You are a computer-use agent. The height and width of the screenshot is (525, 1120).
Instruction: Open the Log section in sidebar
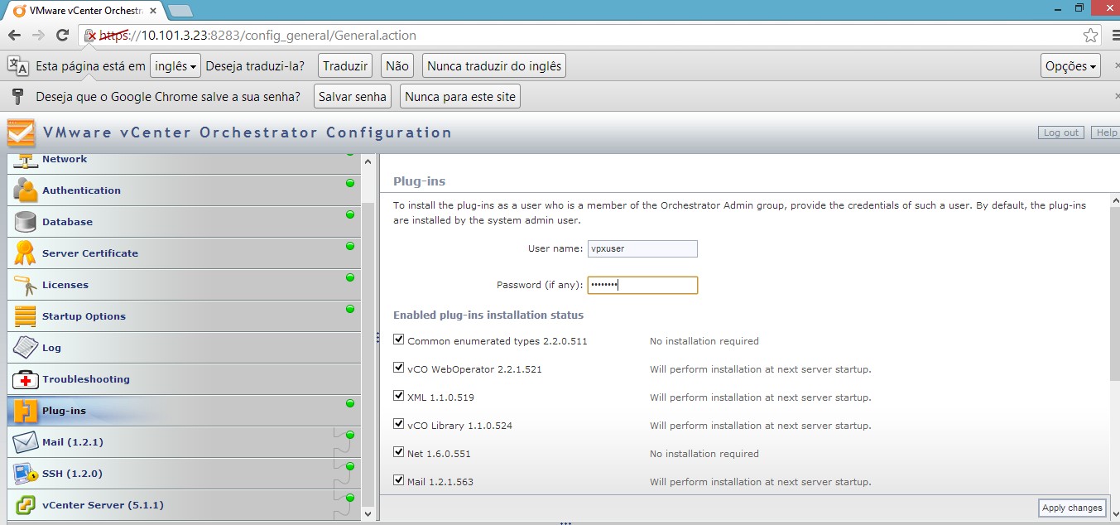tap(51, 348)
